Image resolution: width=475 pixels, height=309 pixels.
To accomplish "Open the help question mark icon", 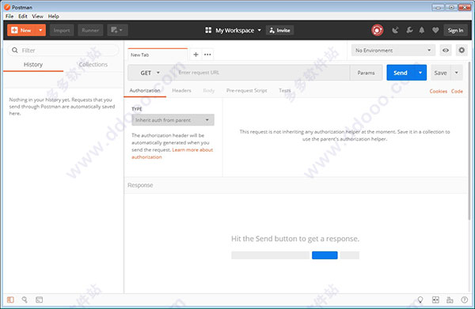I will 465,300.
